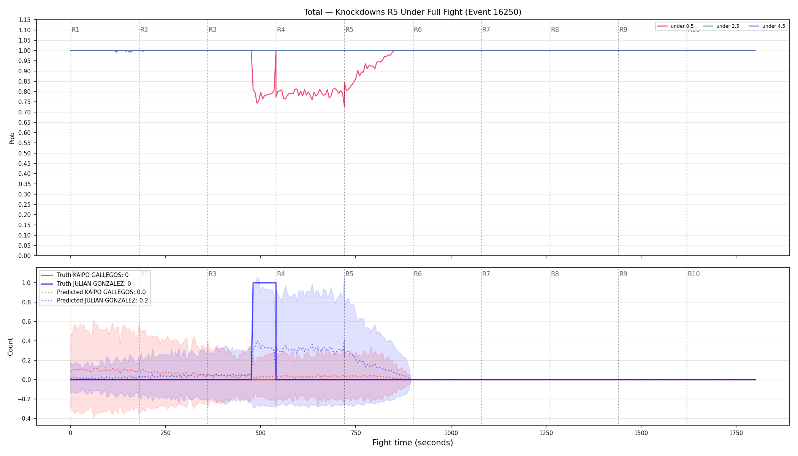This screenshot has width=798, height=456.
Task: Click the R3 round label in the count chart
Action: (212, 274)
